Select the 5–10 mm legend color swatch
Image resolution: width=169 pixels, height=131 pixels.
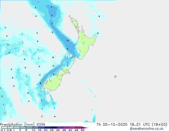click(29, 128)
